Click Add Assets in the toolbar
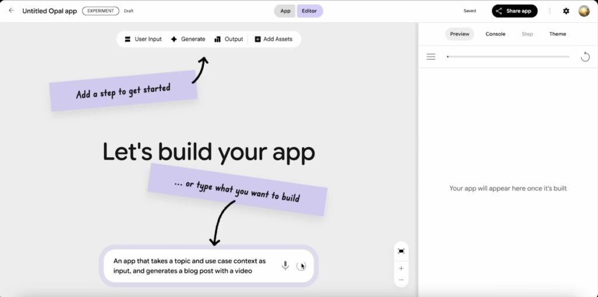The width and height of the screenshot is (598, 297). point(273,39)
